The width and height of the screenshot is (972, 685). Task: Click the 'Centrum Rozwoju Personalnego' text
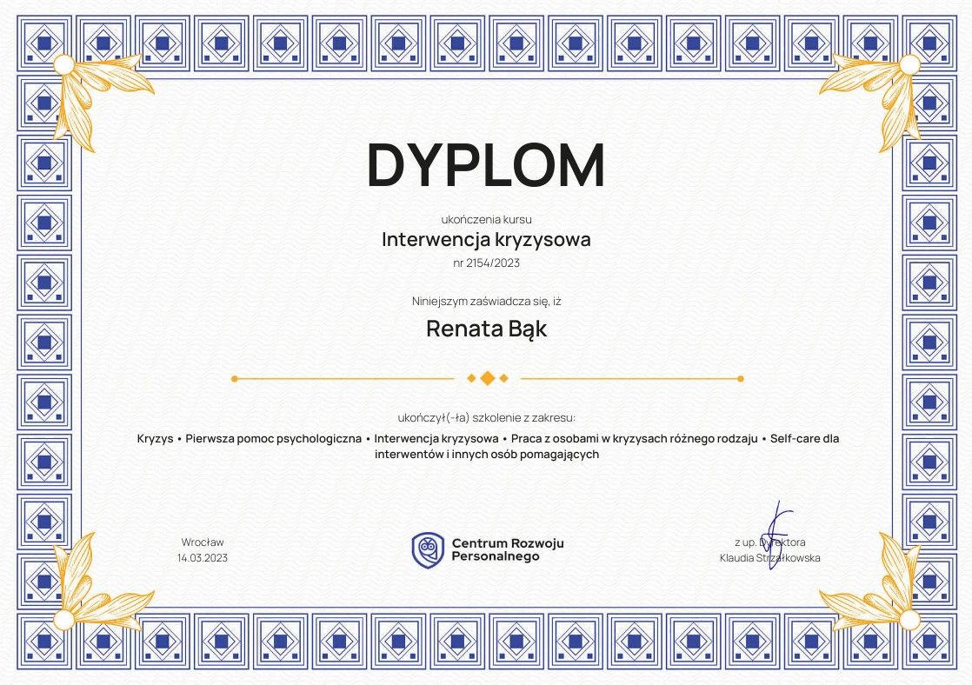click(507, 549)
